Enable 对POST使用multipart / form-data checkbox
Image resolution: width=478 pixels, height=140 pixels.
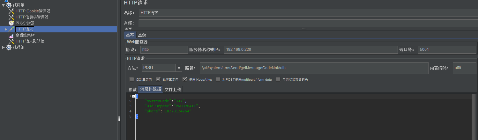click(218, 79)
